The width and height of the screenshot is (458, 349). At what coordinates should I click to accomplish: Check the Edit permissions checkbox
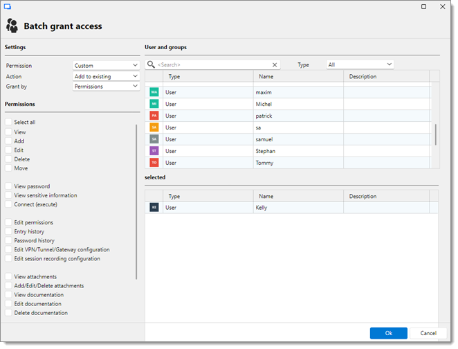tap(8, 222)
